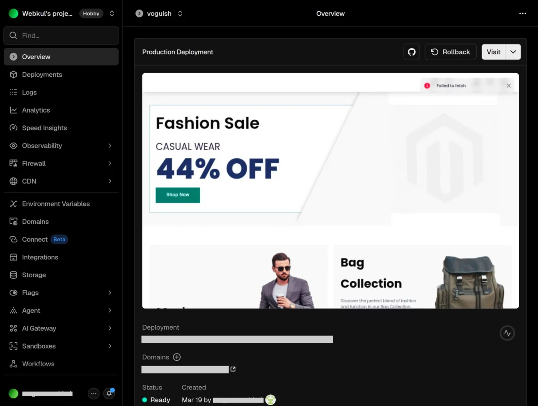Click the Visit button
Image resolution: width=538 pixels, height=406 pixels.
click(493, 52)
